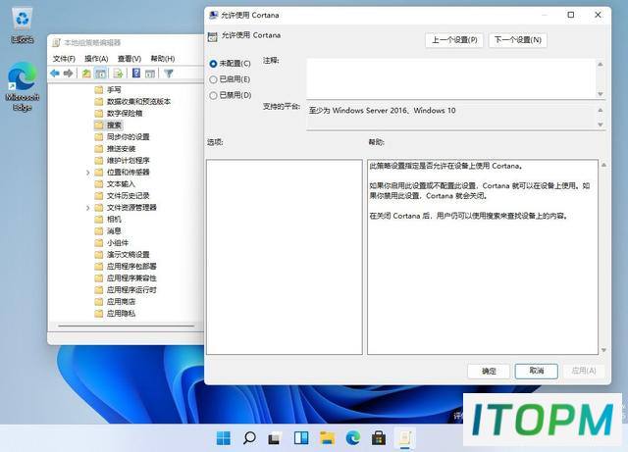Select the 已启用(E) radio button
The height and width of the screenshot is (452, 628).
tap(214, 79)
